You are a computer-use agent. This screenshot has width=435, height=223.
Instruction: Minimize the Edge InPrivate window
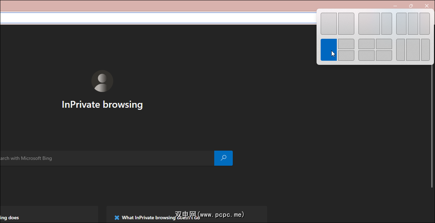(395, 6)
